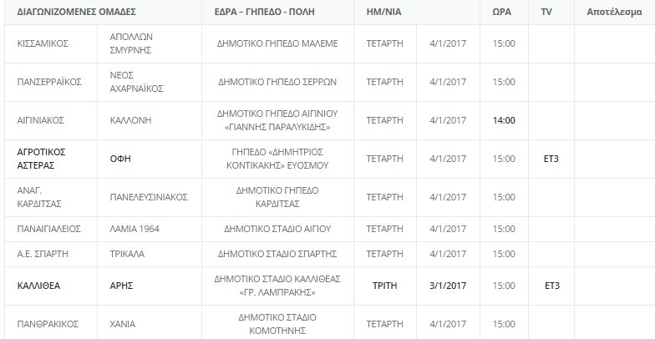Select the ΠΑΝΕΛΕΥΣΙΝΙΑΚΟΣ team cell

tap(149, 197)
